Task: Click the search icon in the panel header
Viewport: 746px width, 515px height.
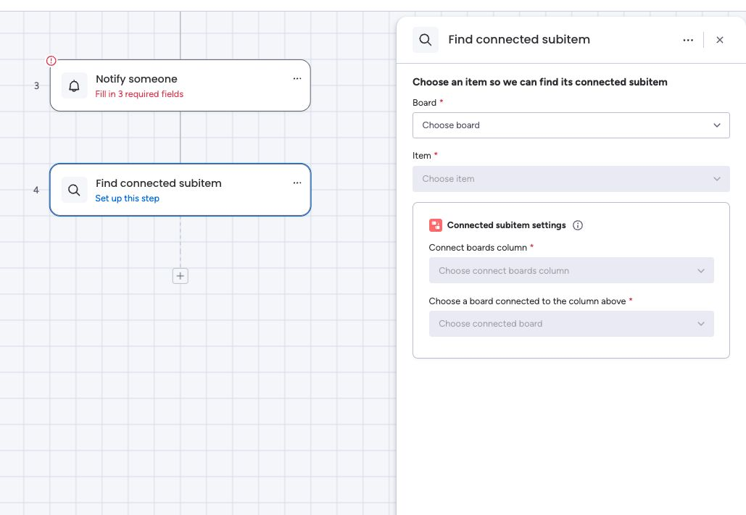Action: [x=426, y=39]
